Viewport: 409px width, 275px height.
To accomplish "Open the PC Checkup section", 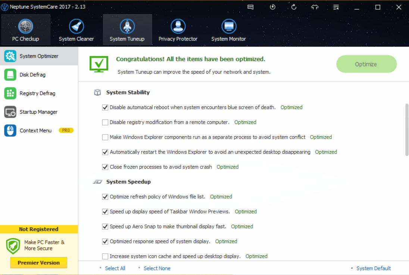I will tap(25, 30).
